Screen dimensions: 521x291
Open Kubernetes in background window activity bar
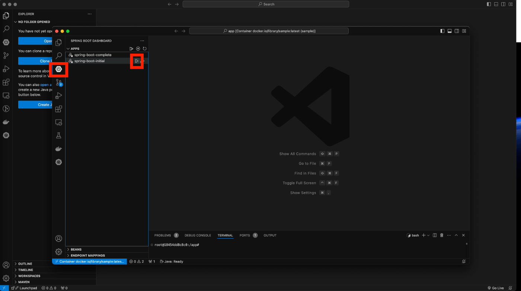click(6, 135)
